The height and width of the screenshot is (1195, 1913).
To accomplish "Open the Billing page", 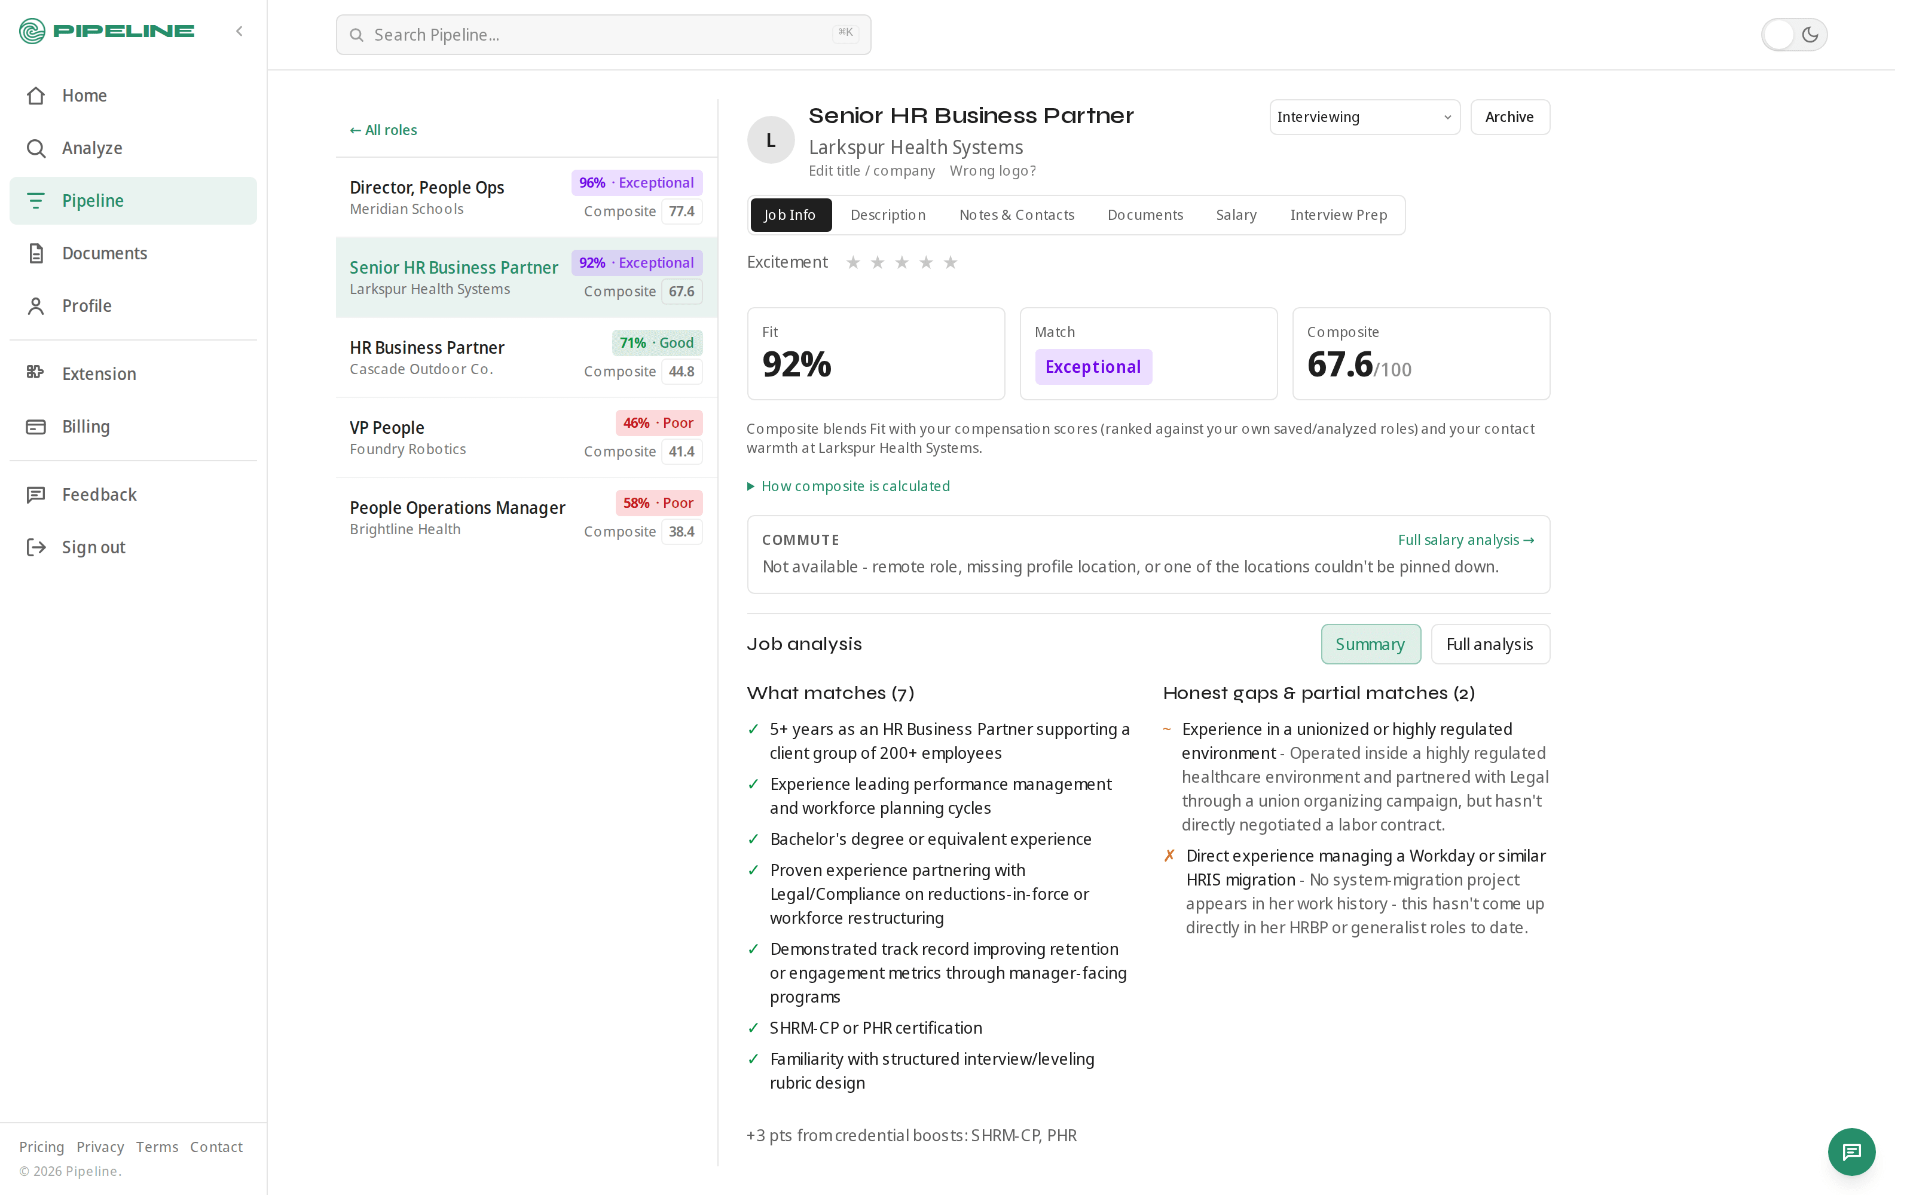I will coord(133,427).
